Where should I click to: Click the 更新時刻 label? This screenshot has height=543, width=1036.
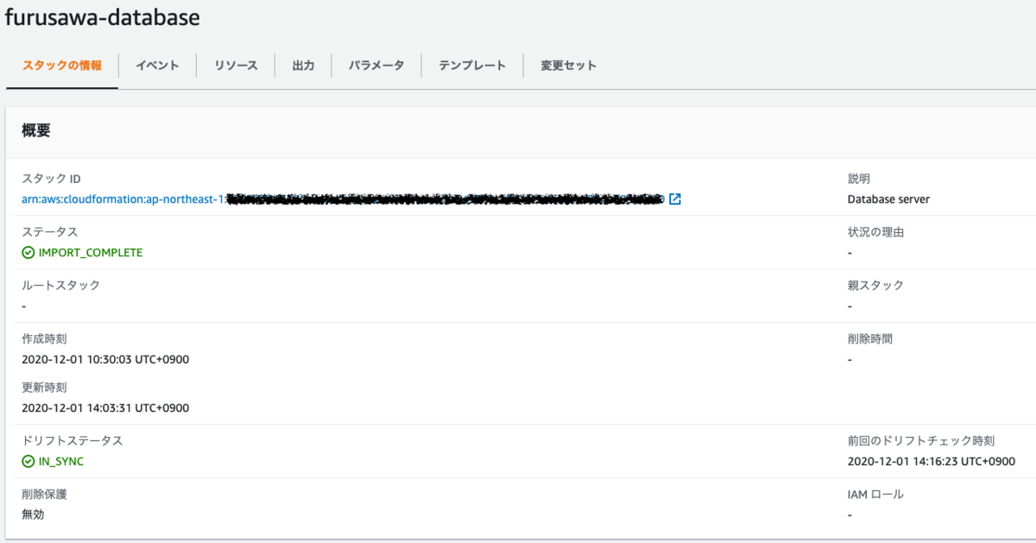click(x=44, y=387)
